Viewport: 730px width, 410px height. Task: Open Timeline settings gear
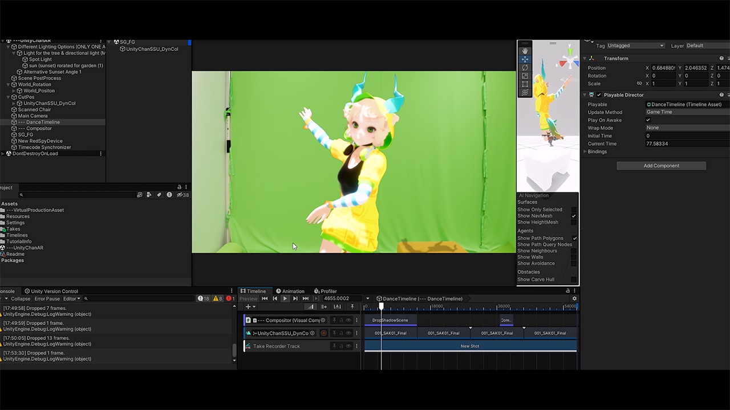pos(574,298)
